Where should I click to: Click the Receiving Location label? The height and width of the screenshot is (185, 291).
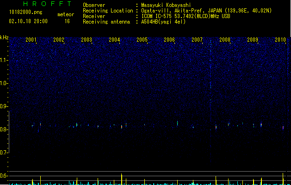tap(108, 11)
